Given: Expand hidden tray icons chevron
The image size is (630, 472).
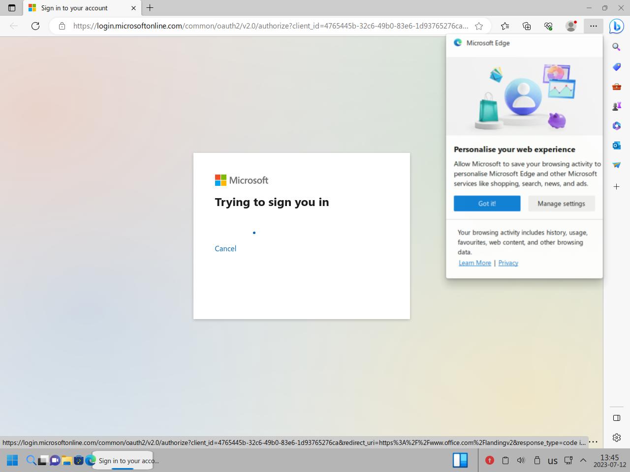Looking at the screenshot, I should (x=583, y=461).
